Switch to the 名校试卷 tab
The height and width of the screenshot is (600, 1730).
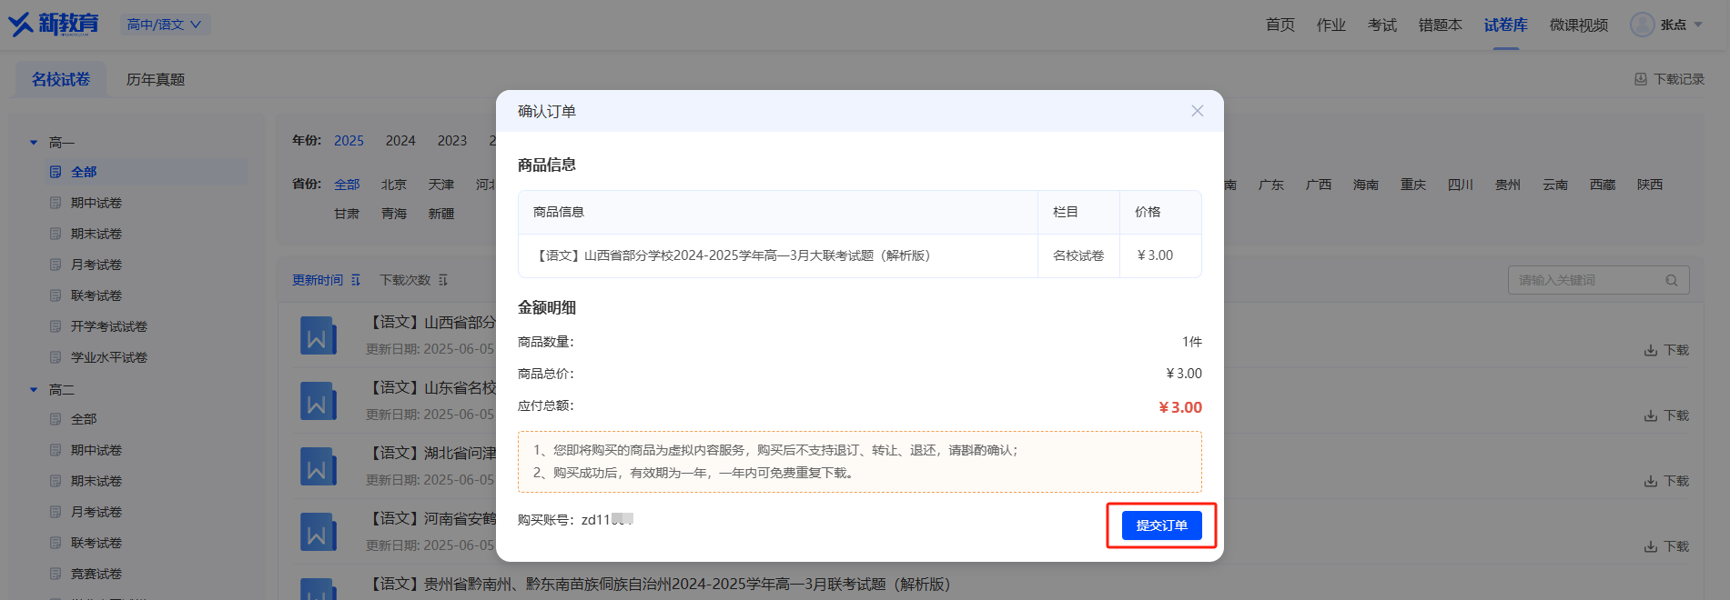[x=61, y=79]
